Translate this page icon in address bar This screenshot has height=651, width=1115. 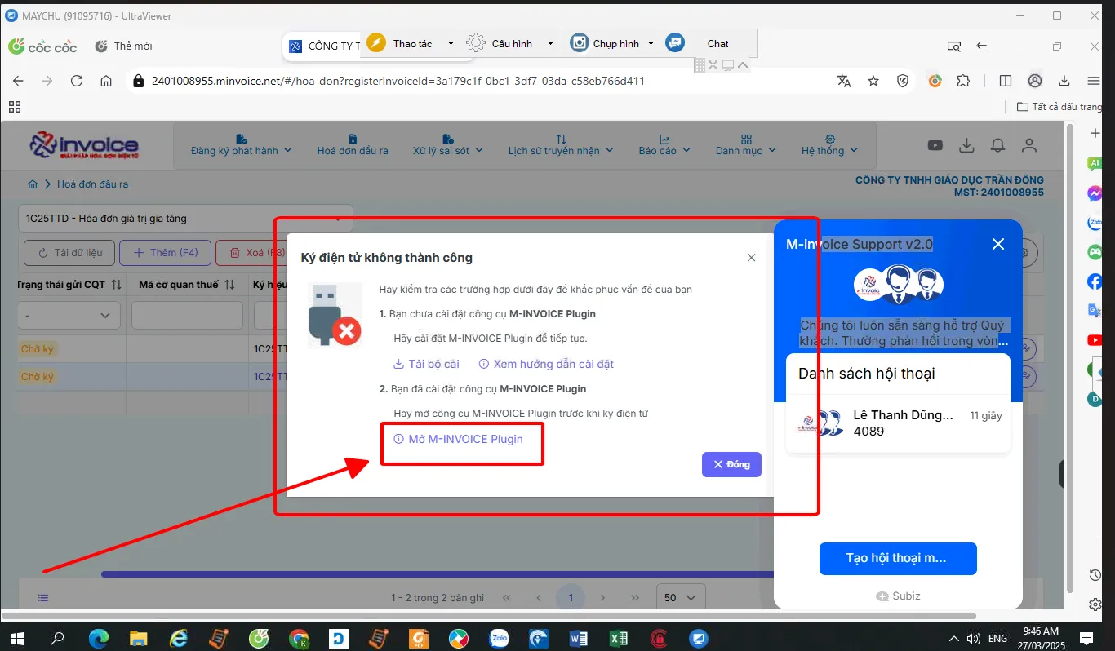[844, 81]
